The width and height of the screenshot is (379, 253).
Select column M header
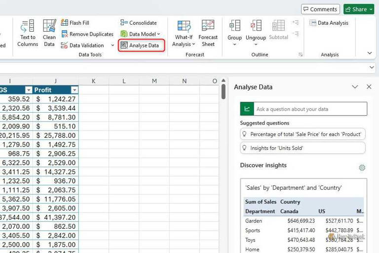[154, 81]
